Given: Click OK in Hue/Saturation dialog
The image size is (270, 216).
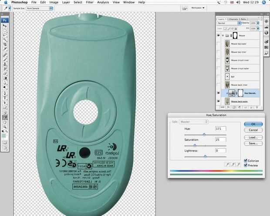Looking at the screenshot, I should 253,124.
